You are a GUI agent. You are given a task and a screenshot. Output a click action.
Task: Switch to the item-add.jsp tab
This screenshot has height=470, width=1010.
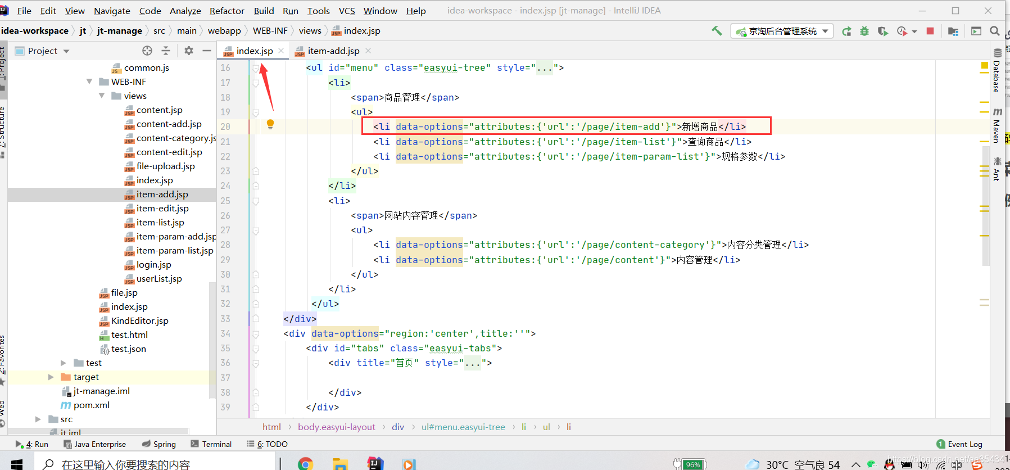point(333,51)
